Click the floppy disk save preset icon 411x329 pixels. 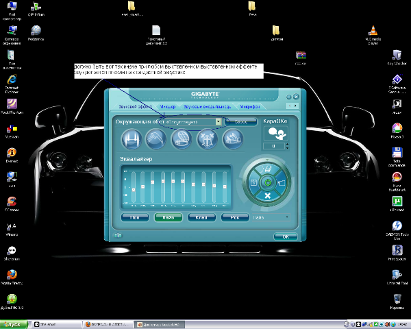pos(253,182)
